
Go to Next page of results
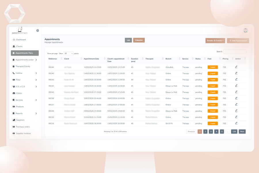point(242,131)
